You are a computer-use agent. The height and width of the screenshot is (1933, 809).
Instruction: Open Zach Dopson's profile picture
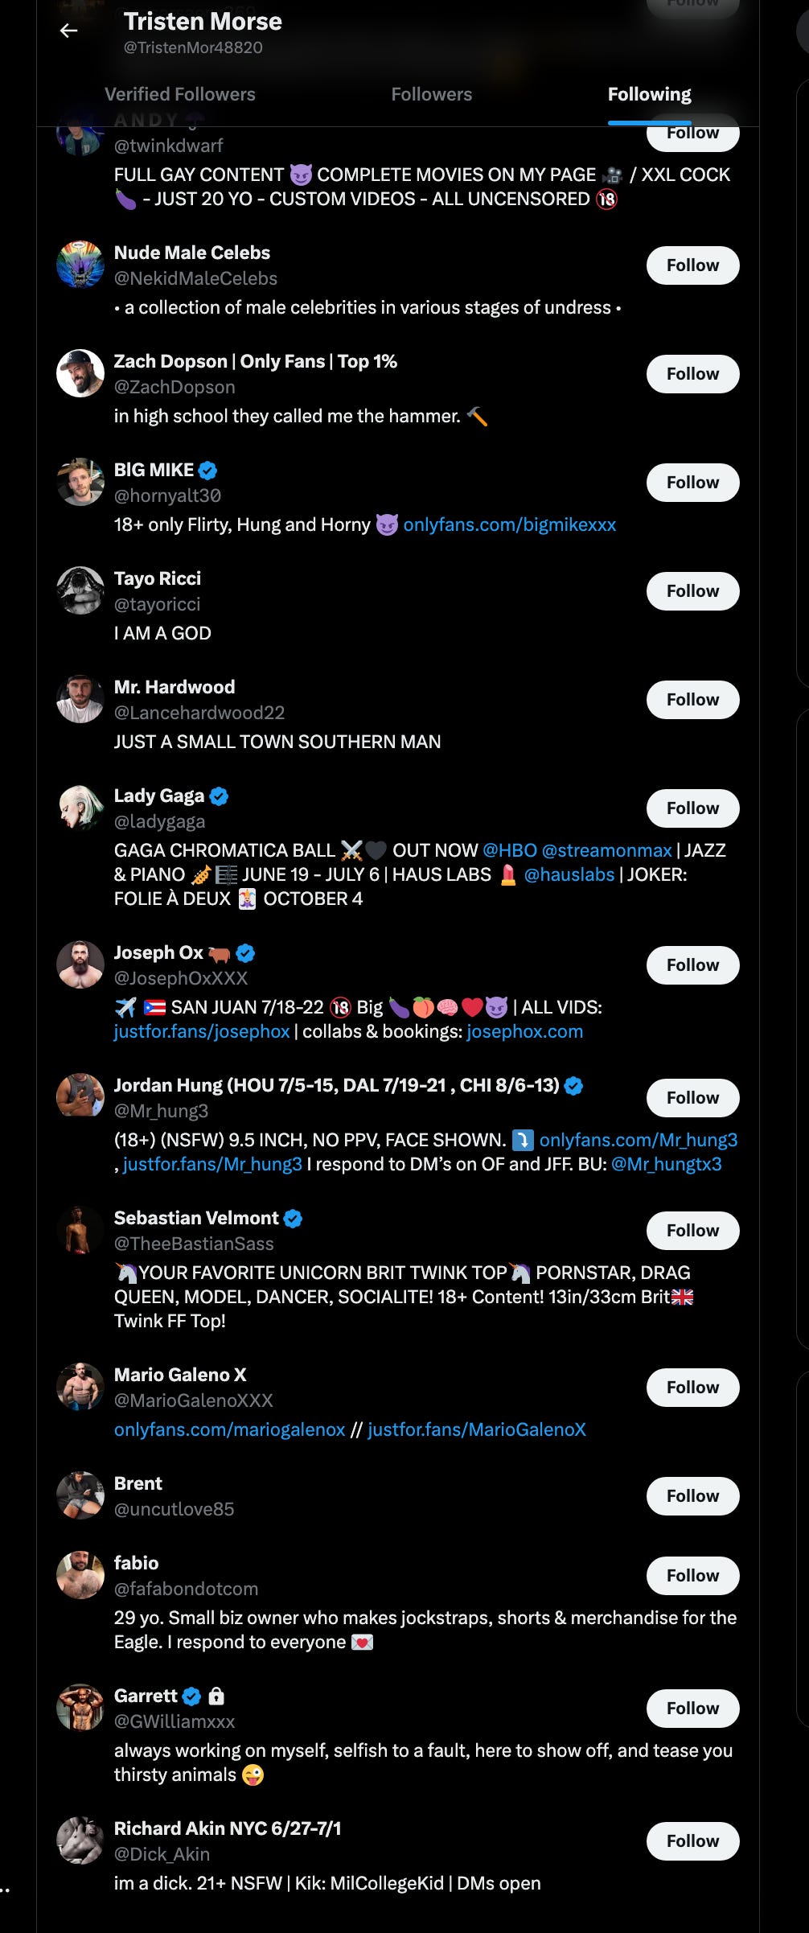coord(80,373)
